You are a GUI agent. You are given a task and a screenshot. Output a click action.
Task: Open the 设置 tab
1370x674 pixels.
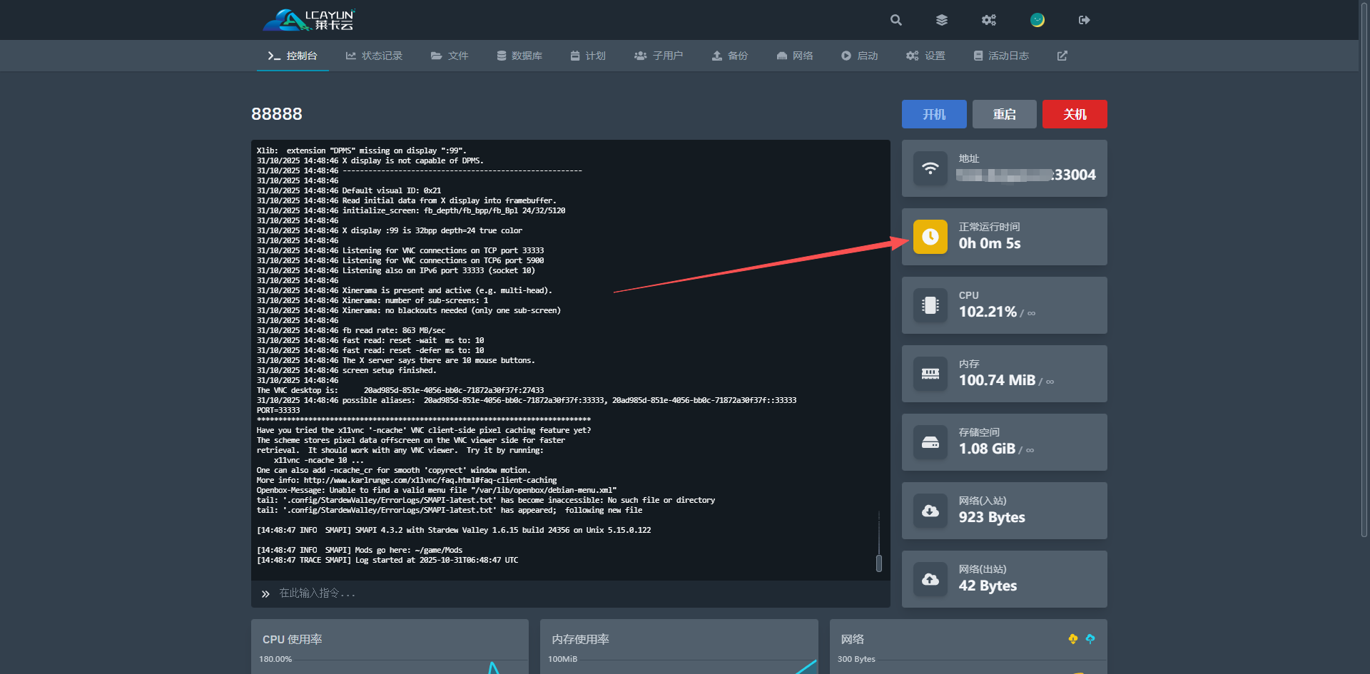click(925, 56)
